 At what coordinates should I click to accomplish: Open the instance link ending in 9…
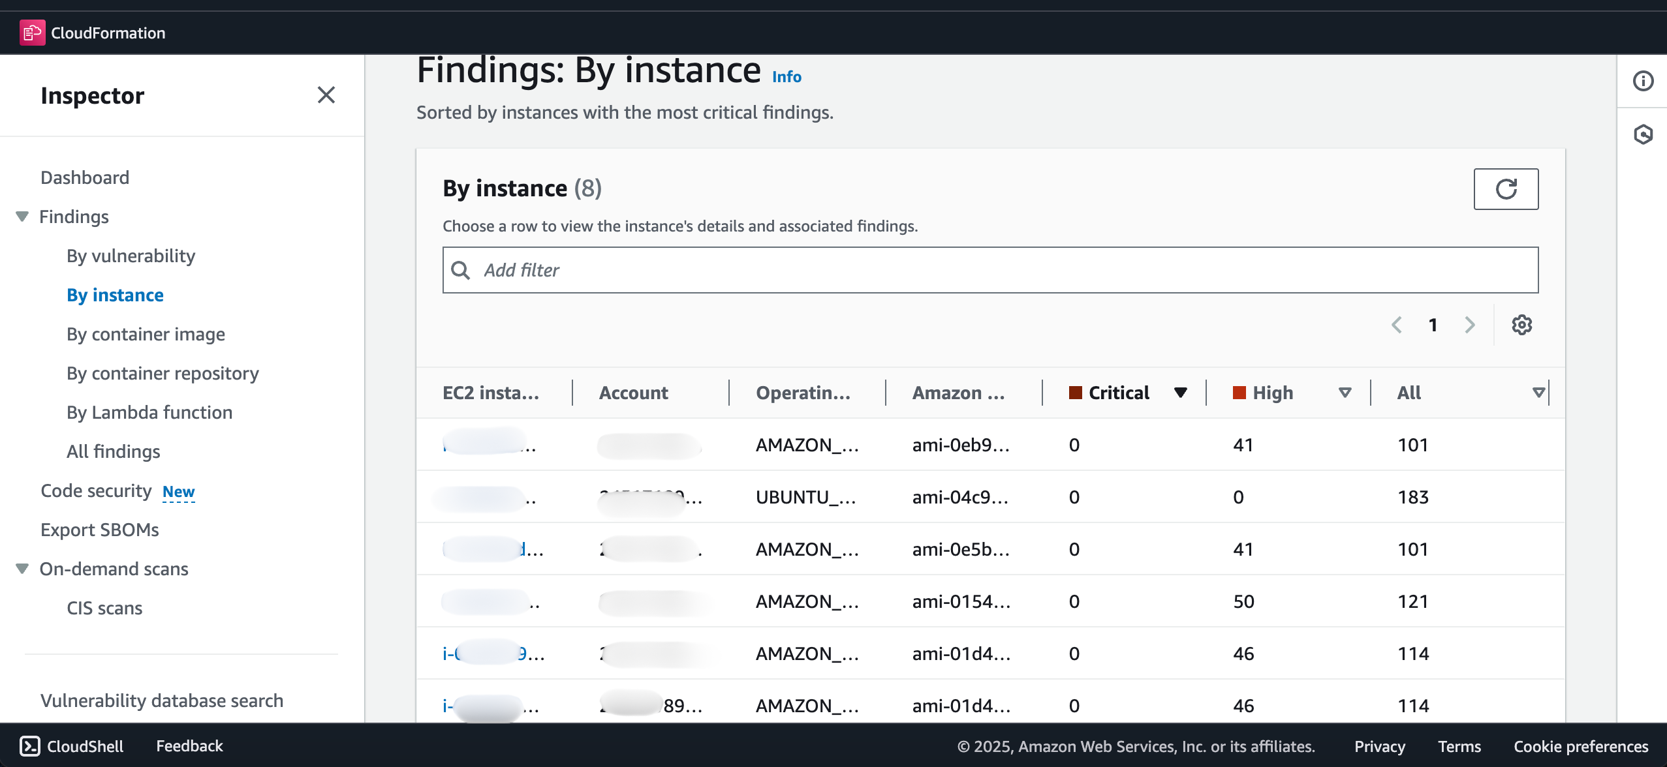(x=493, y=654)
